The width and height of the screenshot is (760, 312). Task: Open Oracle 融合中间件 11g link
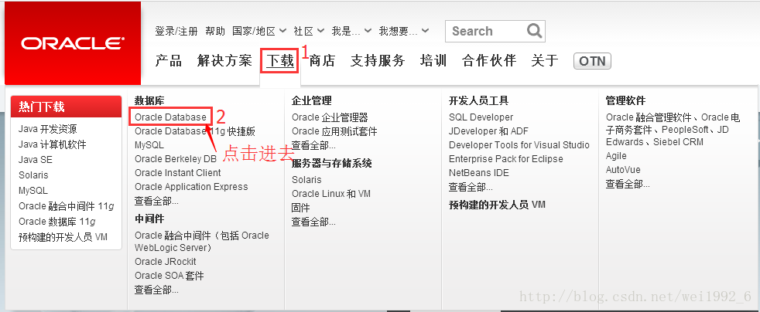67,206
